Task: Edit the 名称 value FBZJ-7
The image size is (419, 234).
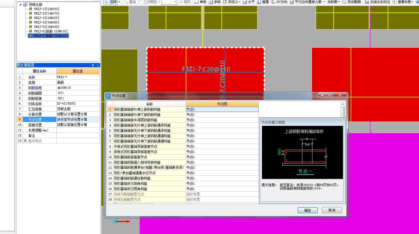Action: click(78, 77)
